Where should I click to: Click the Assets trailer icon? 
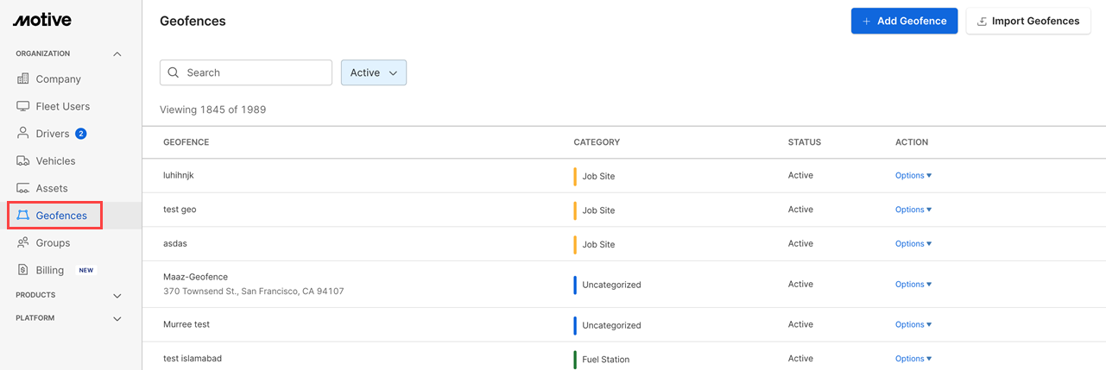tap(23, 188)
